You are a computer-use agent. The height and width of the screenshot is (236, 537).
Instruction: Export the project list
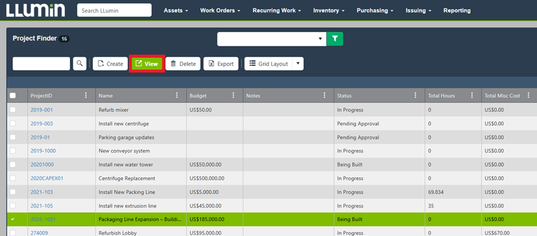pyautogui.click(x=221, y=64)
